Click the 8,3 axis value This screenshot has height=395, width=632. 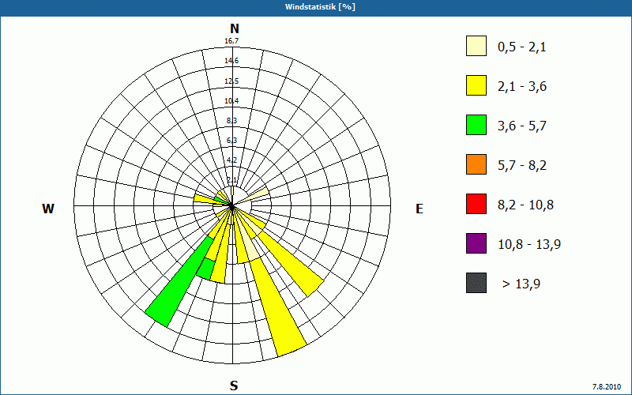231,121
